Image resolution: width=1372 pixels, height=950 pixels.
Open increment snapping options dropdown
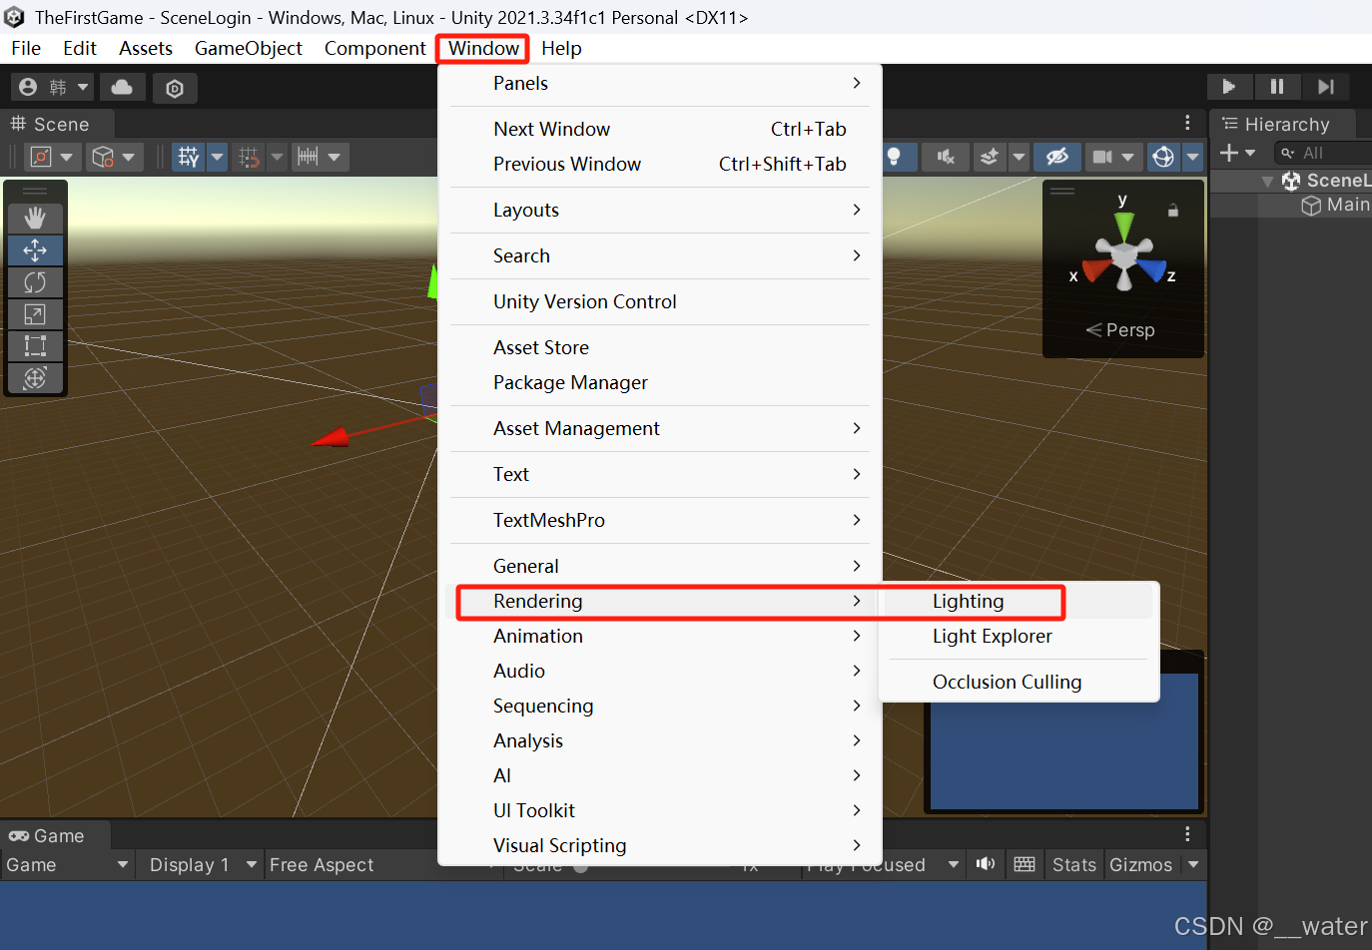click(x=335, y=157)
